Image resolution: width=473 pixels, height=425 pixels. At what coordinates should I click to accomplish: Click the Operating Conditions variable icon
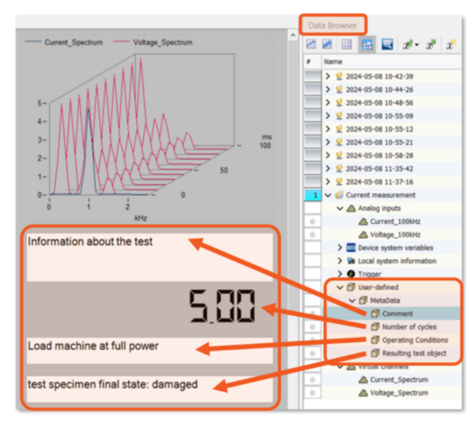tap(375, 340)
